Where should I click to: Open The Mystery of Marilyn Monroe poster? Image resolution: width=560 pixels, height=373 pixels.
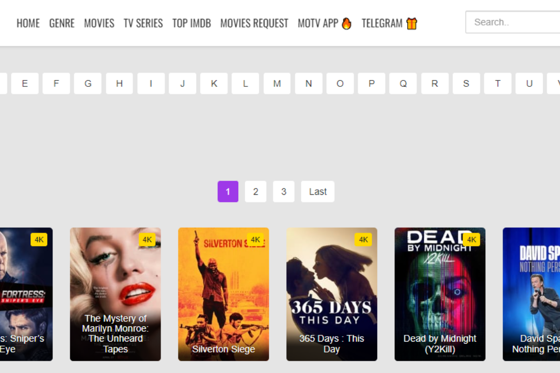tap(115, 294)
